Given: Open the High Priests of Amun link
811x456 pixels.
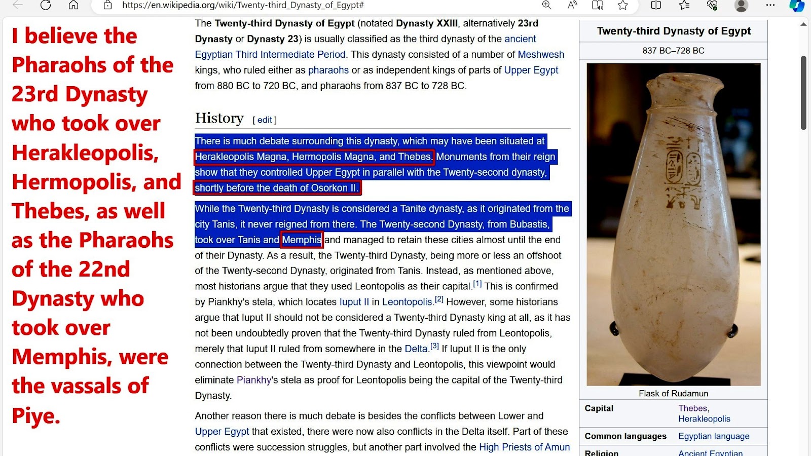Looking at the screenshot, I should click(x=525, y=447).
